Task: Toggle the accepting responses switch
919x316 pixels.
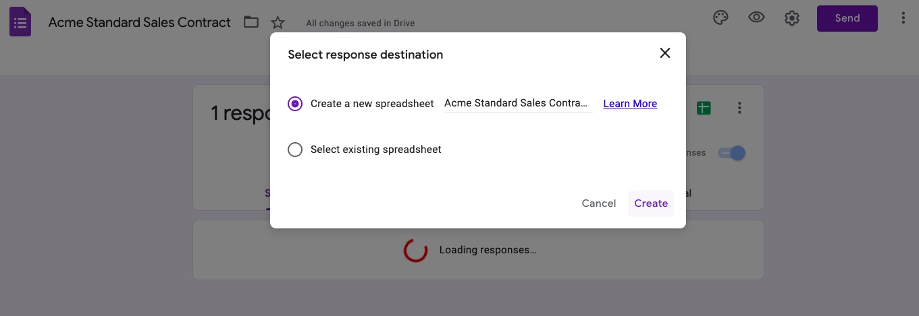Action: pyautogui.click(x=731, y=153)
